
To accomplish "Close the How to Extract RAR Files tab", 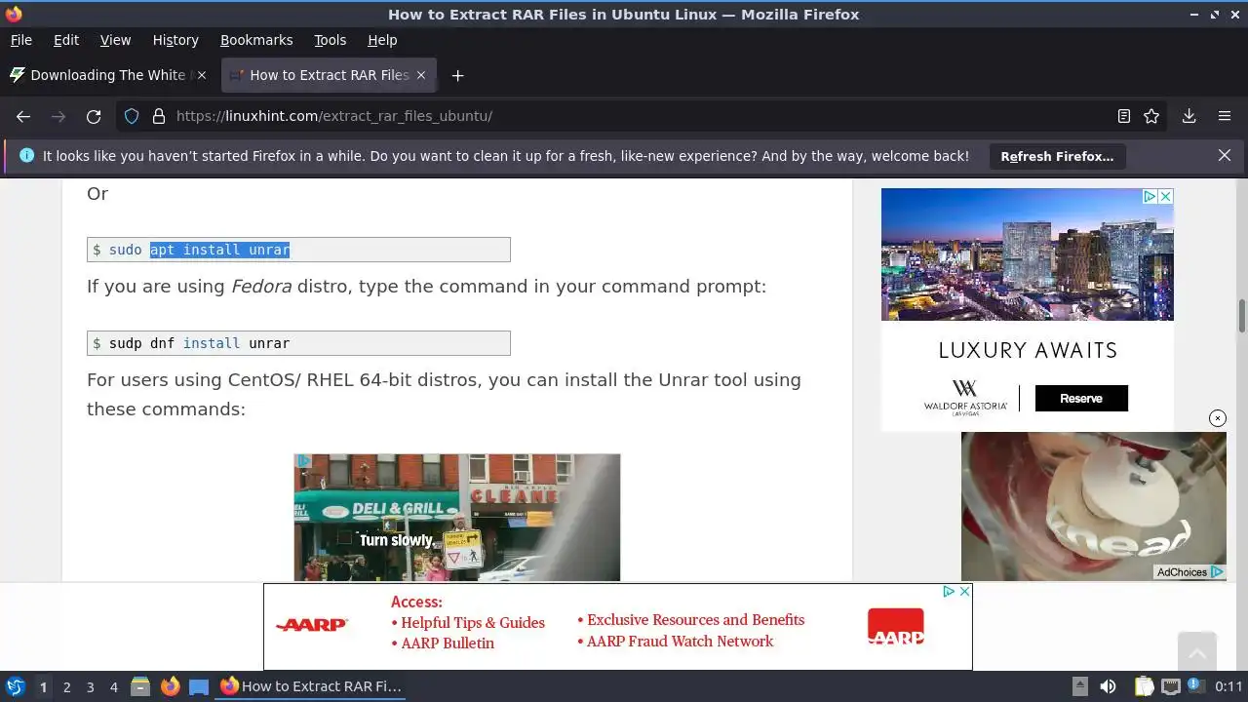I will (x=421, y=75).
